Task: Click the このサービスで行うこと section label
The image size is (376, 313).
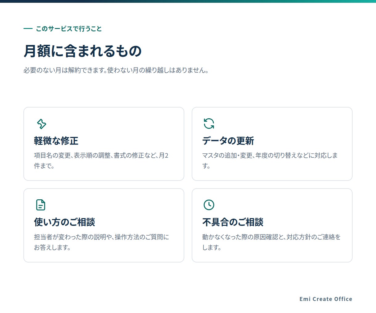Action: pos(69,29)
